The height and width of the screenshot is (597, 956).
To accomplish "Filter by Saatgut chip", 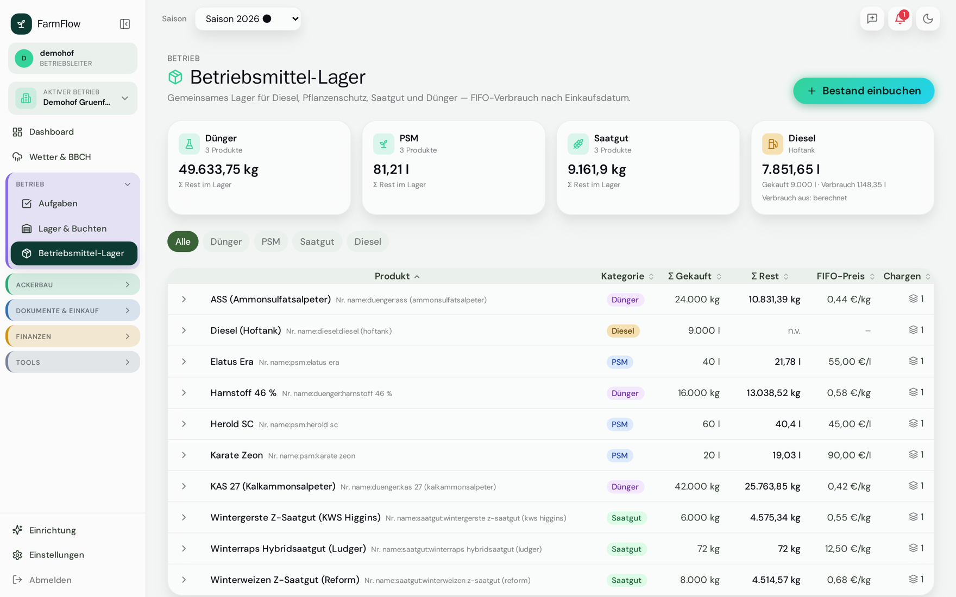I will [x=317, y=242].
